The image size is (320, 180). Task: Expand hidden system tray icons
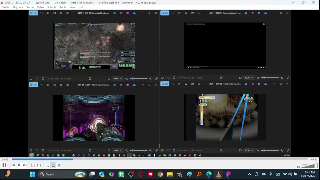click(x=249, y=174)
